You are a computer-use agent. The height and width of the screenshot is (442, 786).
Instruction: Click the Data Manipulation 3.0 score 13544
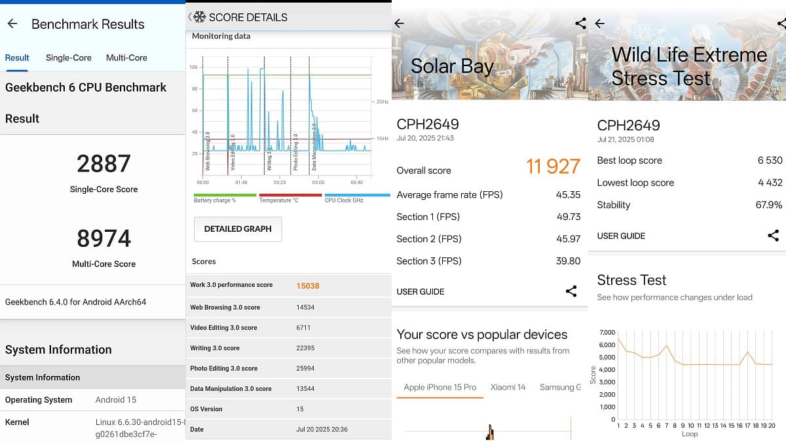(x=305, y=388)
